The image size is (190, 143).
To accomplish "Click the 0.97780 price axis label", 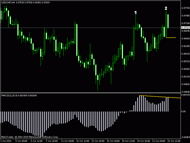I will [x=186, y=8].
